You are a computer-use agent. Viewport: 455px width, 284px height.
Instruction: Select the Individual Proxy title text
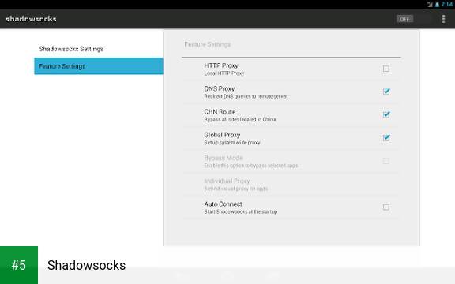coord(227,181)
